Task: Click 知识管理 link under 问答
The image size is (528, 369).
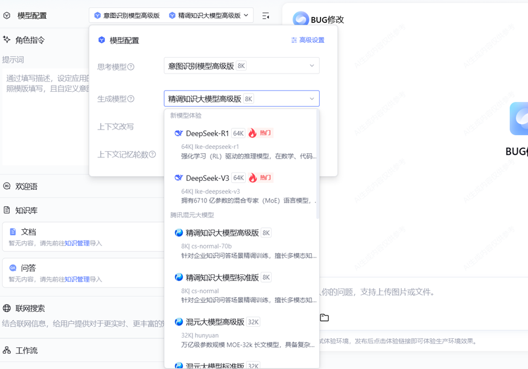Action: coord(77,279)
